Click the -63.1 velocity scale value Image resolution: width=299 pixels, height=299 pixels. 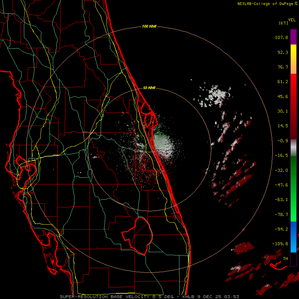(281, 200)
